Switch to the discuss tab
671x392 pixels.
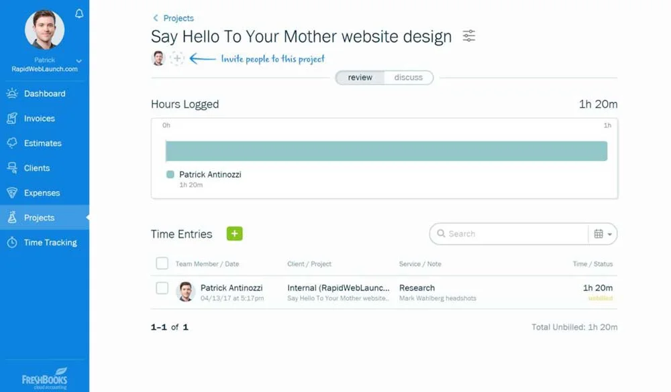point(409,77)
